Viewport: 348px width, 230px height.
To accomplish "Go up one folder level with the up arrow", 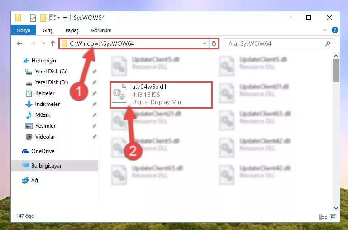I will point(53,43).
